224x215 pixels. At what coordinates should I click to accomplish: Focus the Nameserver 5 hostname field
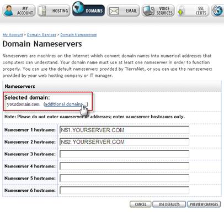click(x=125, y=178)
